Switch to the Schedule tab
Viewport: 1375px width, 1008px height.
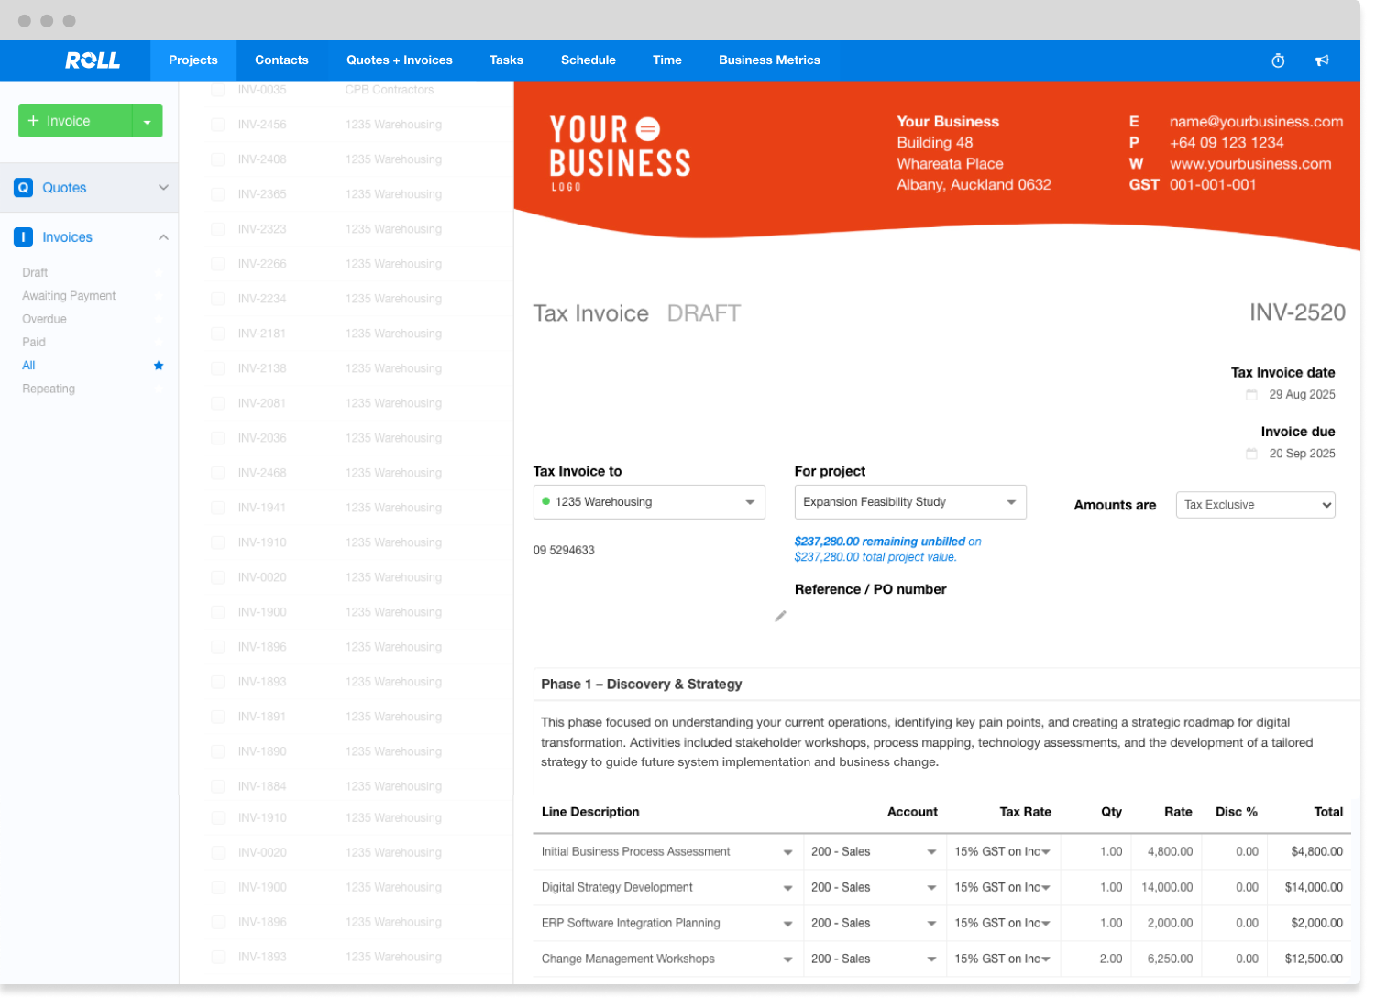click(x=588, y=60)
